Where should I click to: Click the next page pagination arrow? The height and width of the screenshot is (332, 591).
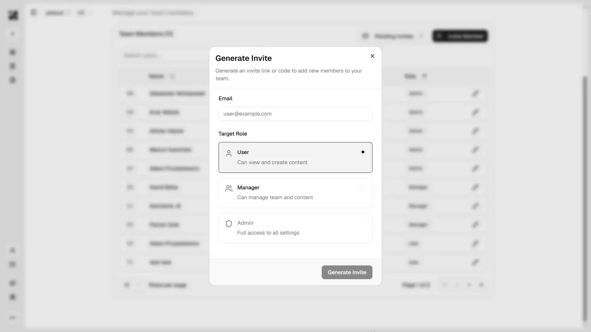[469, 285]
